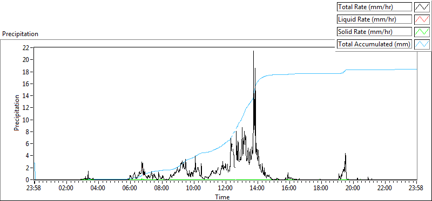The image size is (432, 201).
Task: Click the 2 value on the Y axis
Action: point(28,168)
